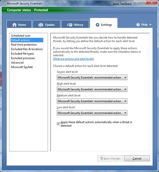Viewport: 159px width, 172px height.
Task: Toggle apply default actions automatically checkbox
Action: click(x=58, y=124)
